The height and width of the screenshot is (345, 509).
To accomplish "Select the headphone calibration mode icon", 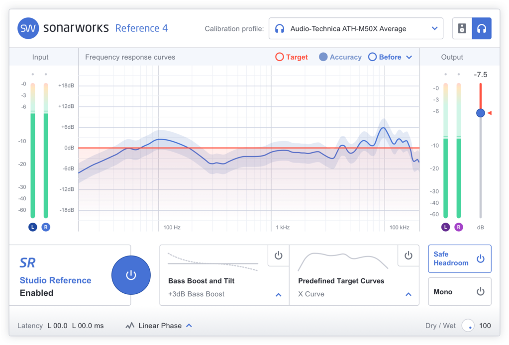I will point(481,28).
